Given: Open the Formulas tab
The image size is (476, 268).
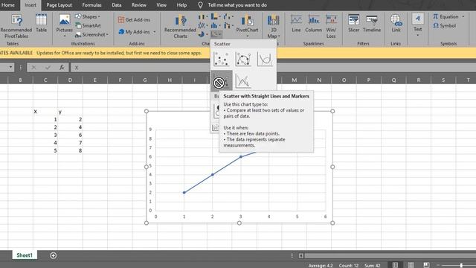Looking at the screenshot, I should pyautogui.click(x=91, y=5).
